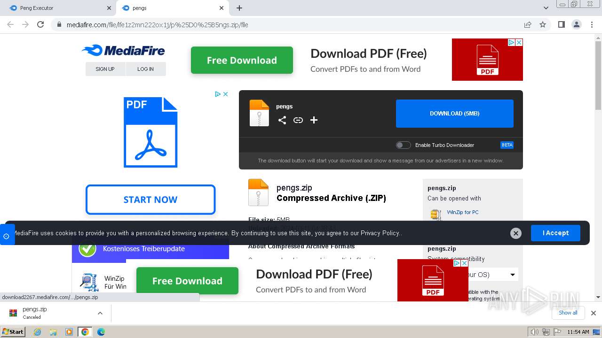Add pengs file with the plus icon
This screenshot has height=338, width=602.
pyautogui.click(x=314, y=120)
